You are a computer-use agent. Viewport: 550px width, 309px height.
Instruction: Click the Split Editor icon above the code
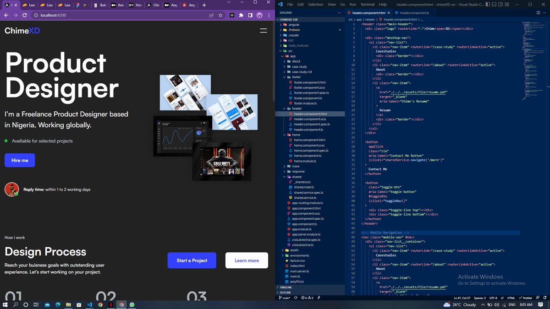(537, 13)
